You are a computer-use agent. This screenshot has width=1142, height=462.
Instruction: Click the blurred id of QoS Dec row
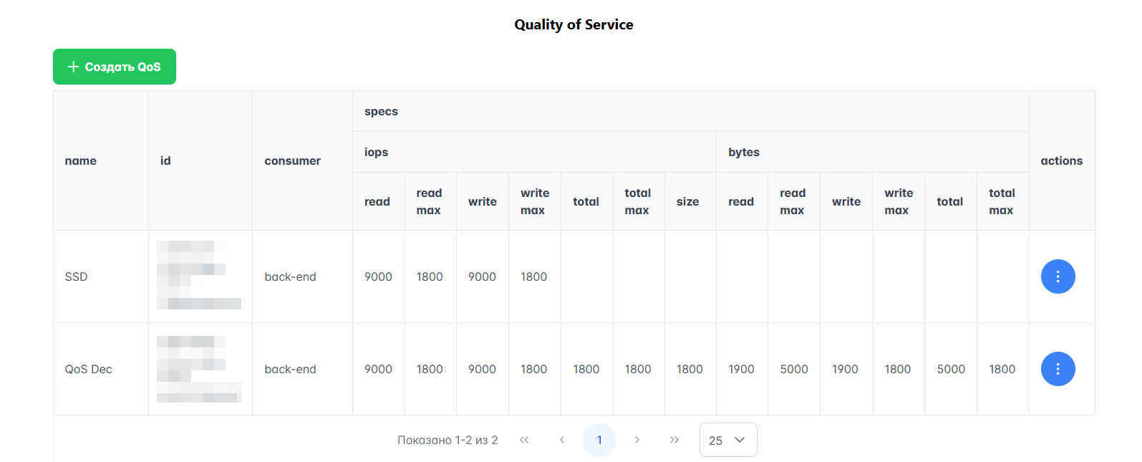tap(199, 369)
